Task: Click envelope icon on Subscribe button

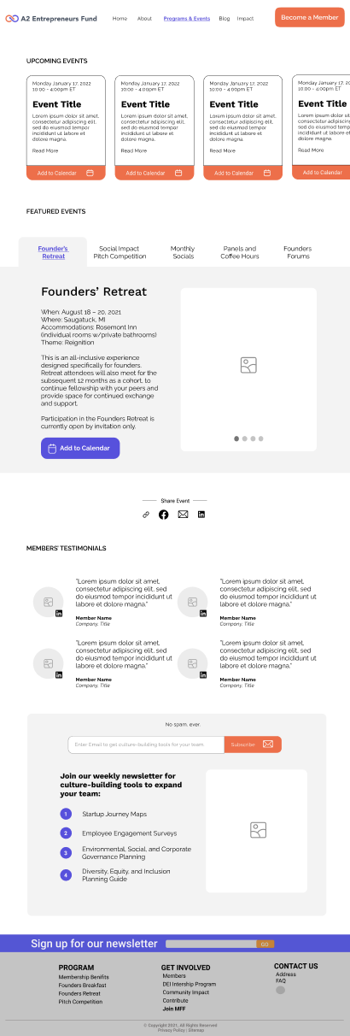Action: point(268,745)
